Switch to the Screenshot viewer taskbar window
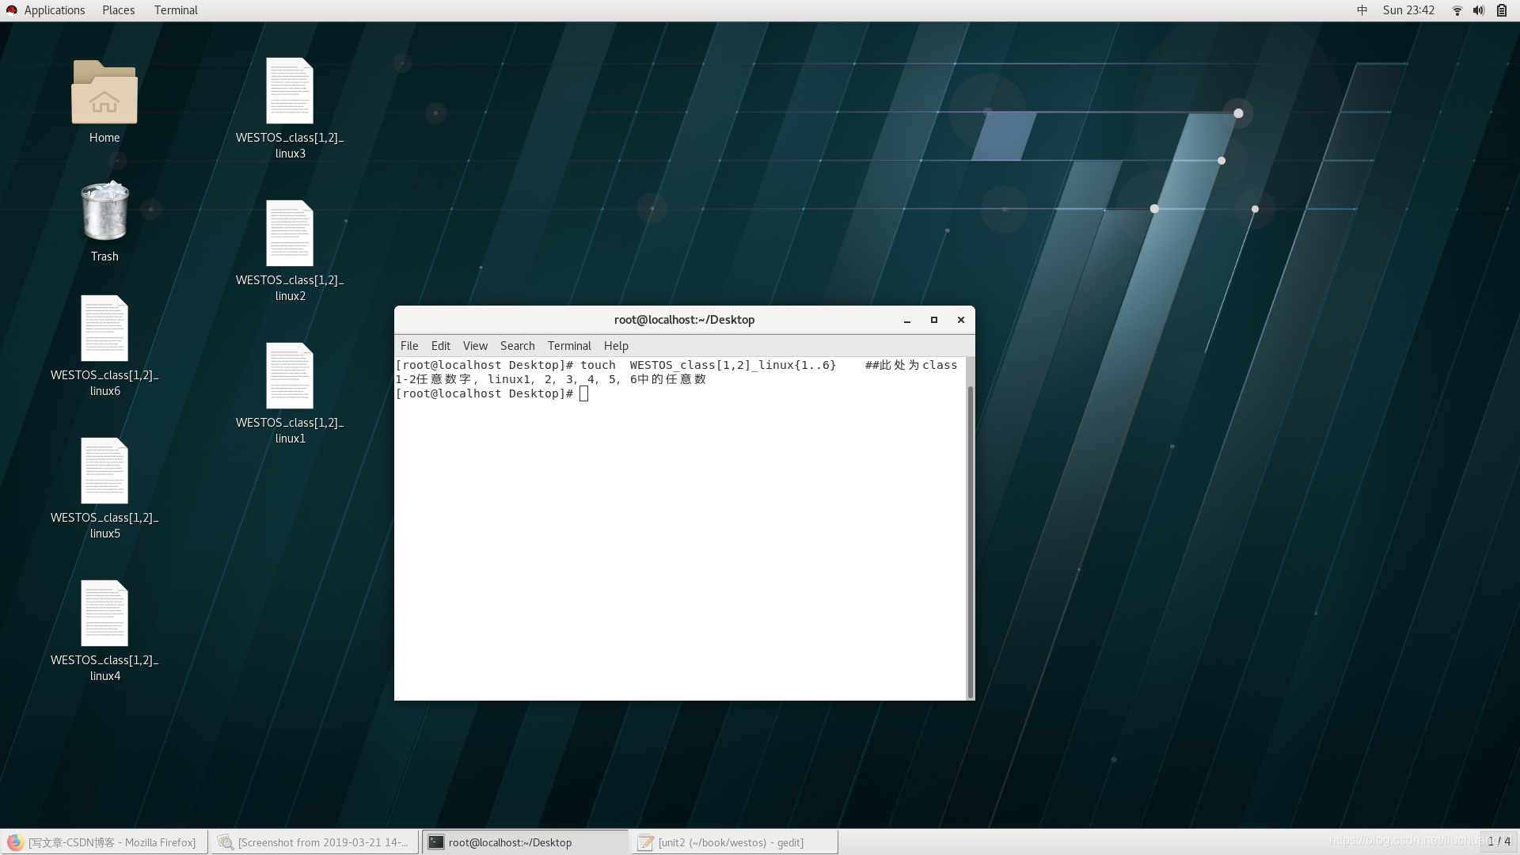Viewport: 1520px width, 855px height. (314, 842)
